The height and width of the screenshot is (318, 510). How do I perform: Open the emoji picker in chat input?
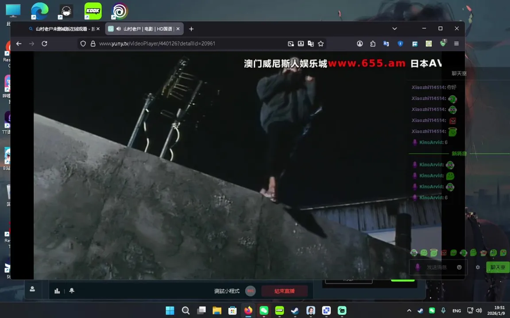click(x=459, y=267)
